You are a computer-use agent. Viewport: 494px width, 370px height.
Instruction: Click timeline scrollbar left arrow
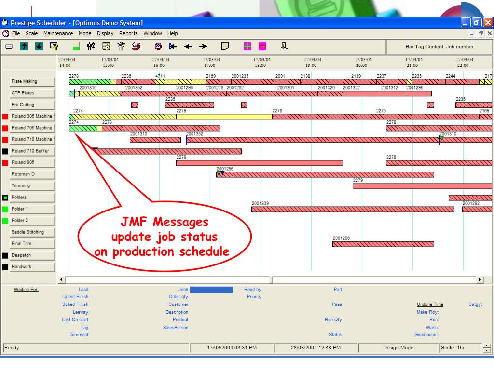click(61, 279)
